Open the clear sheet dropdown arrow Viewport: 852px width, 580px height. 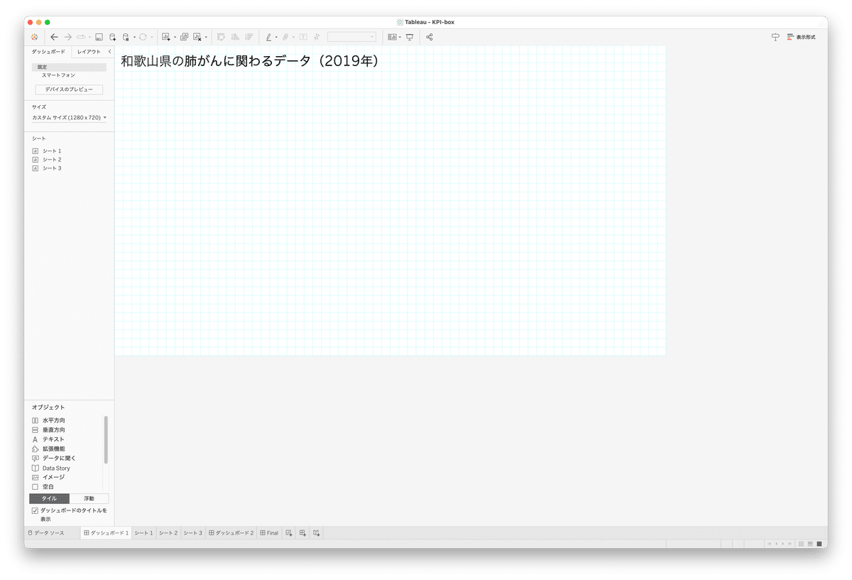pyautogui.click(x=207, y=38)
